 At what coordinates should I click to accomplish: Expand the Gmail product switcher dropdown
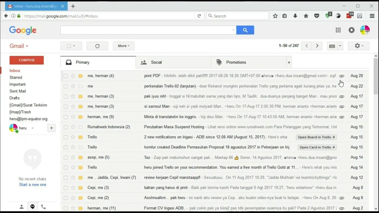click(x=19, y=46)
